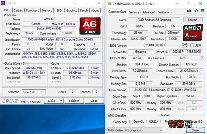Click the Digital Signature value WHQL
207x134 pixels.
click(191, 96)
